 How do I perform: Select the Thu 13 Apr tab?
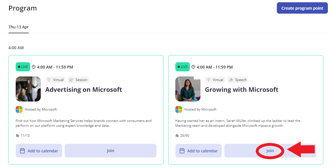[19, 27]
